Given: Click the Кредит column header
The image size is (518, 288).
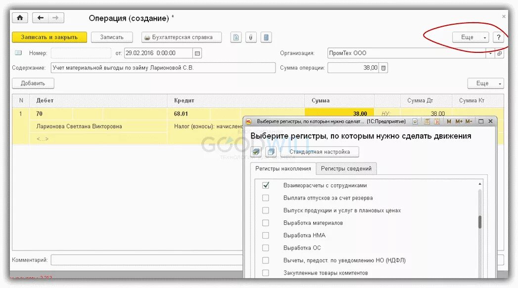Looking at the screenshot, I should click(235, 101).
